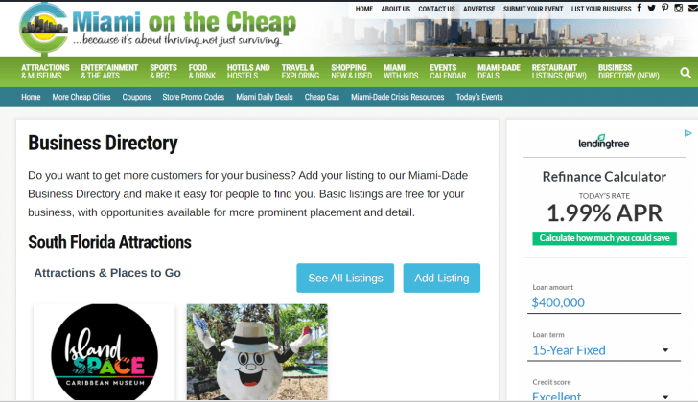Open the Events Calendar menu

coord(448,72)
